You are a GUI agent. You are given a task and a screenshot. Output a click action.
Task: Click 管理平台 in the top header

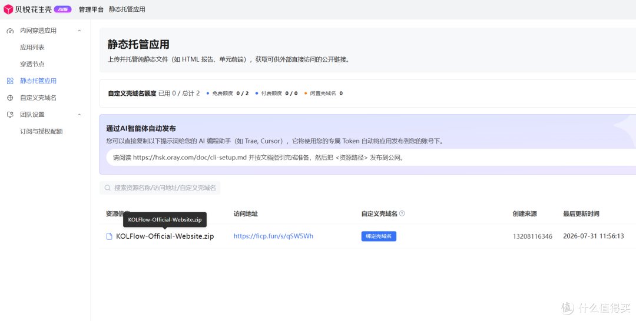(x=91, y=9)
